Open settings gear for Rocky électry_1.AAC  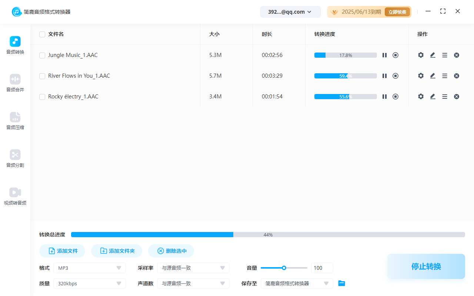click(x=421, y=97)
